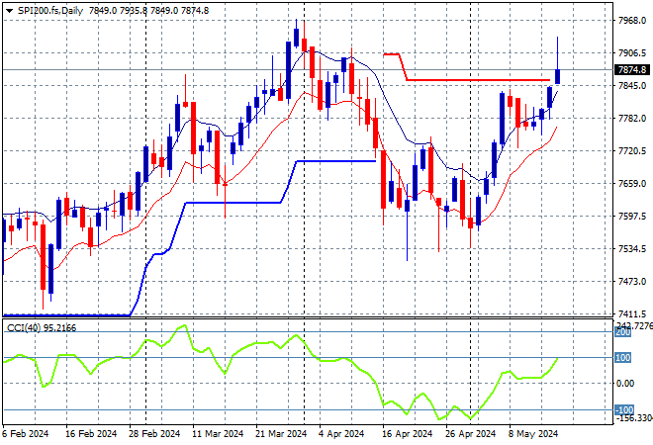Open the chart menu triangle beside SPI200.fs
The height and width of the screenshot is (445, 653).
10,10
